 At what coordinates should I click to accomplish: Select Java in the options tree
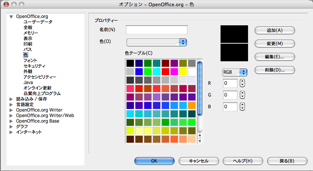[x=28, y=83]
